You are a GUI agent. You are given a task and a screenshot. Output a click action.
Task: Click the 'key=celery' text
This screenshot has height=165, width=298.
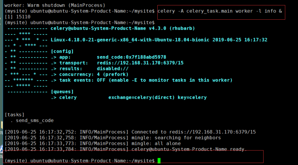[x=192, y=98]
